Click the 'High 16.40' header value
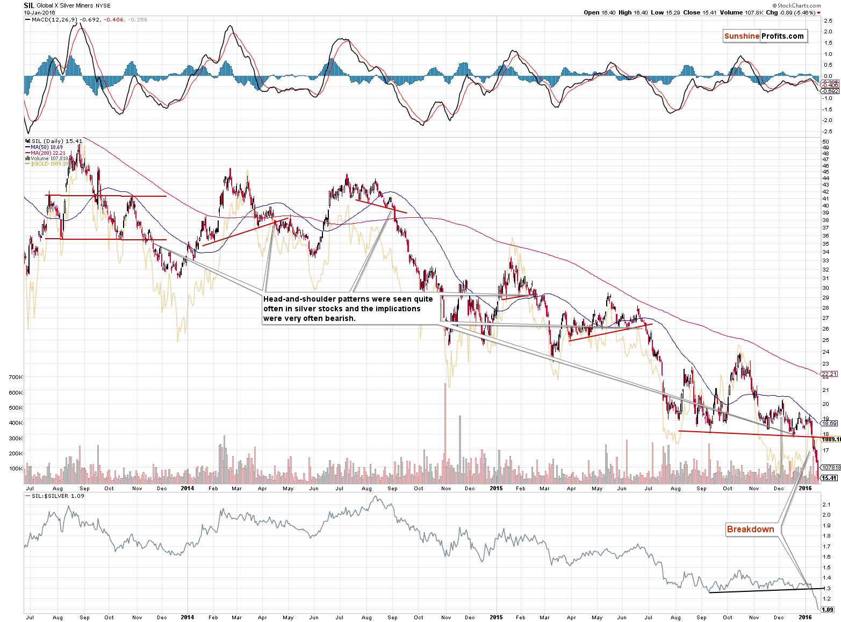Viewport: 841px width, 622px height. tap(634, 12)
